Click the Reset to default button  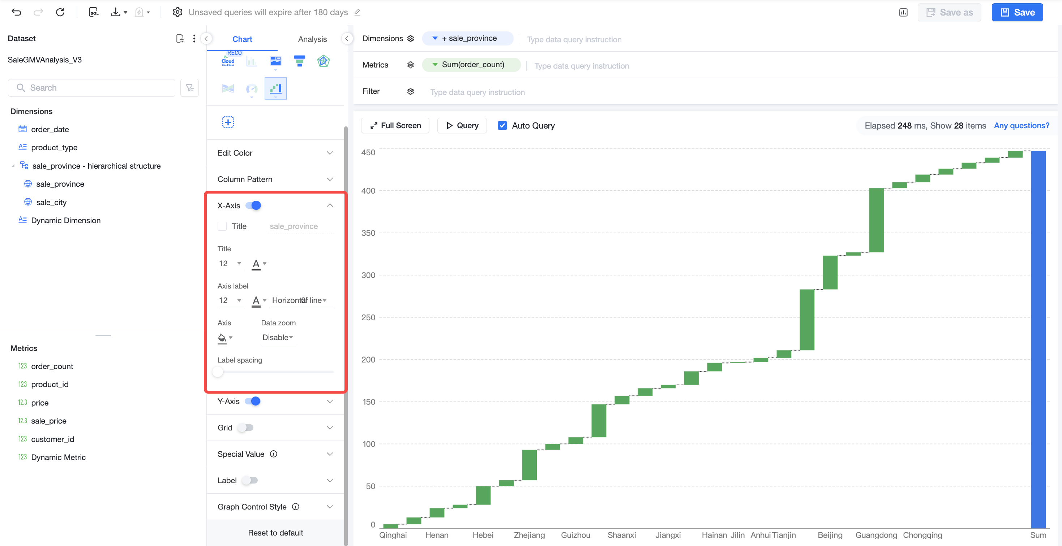[x=275, y=532]
